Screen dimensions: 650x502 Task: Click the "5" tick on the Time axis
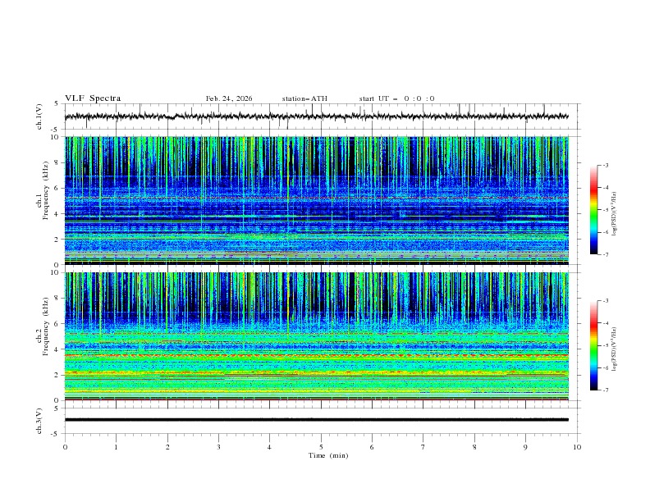pyautogui.click(x=321, y=447)
